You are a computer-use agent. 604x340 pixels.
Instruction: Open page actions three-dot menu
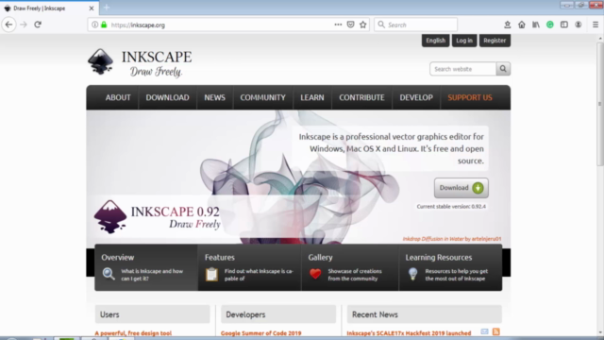click(338, 25)
